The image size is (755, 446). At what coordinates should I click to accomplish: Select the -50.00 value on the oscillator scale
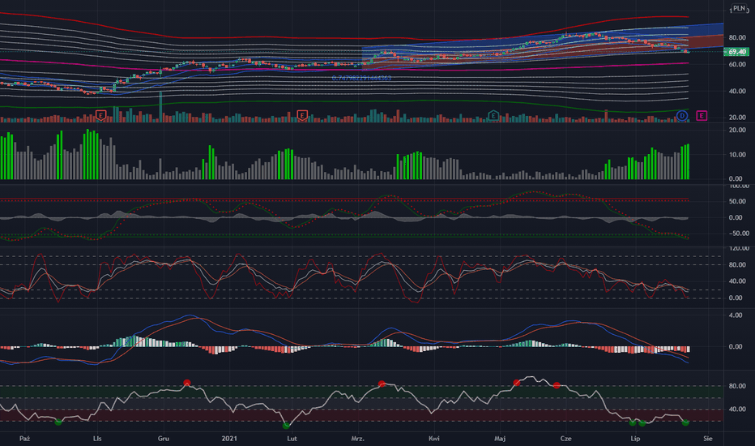coord(737,234)
